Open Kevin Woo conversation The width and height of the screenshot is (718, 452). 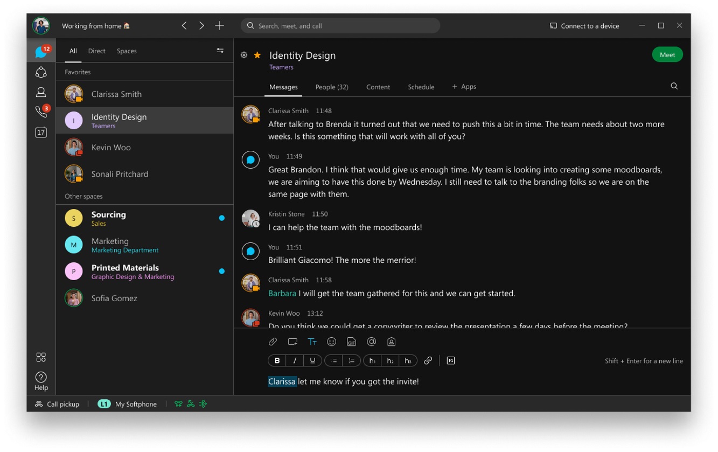point(145,147)
